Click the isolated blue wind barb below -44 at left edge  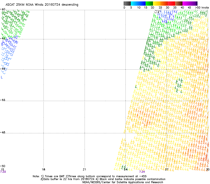[2, 77]
